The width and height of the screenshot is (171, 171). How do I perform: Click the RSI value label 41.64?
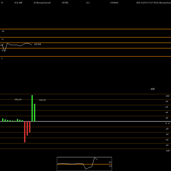point(38,44)
